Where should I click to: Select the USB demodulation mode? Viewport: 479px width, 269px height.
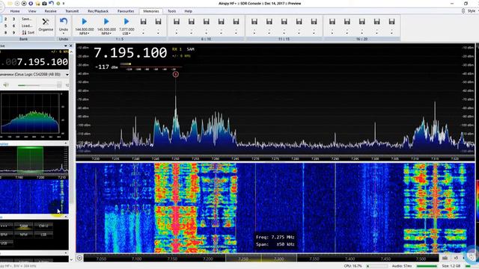click(6, 243)
